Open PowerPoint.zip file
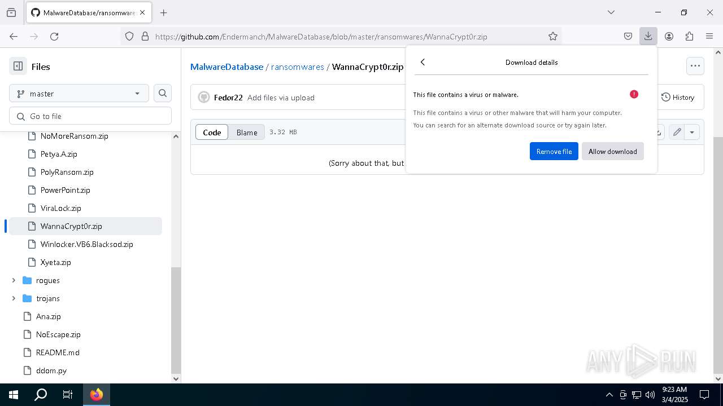 65,190
